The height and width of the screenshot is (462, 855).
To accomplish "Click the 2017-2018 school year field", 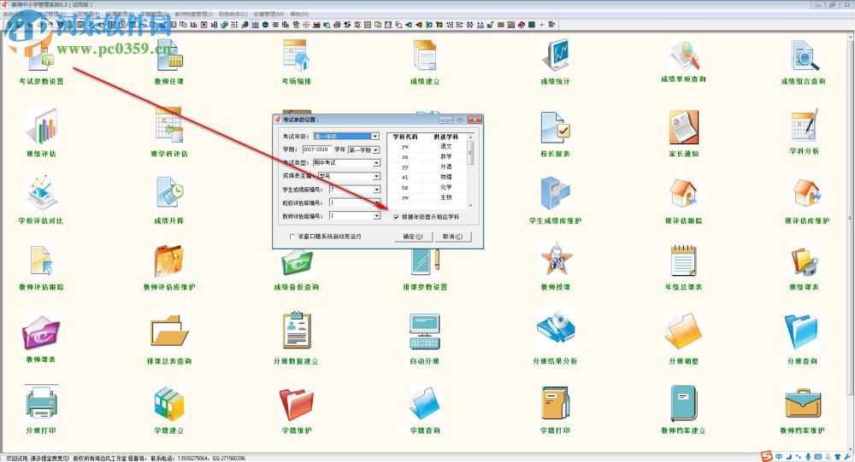I will click(317, 149).
